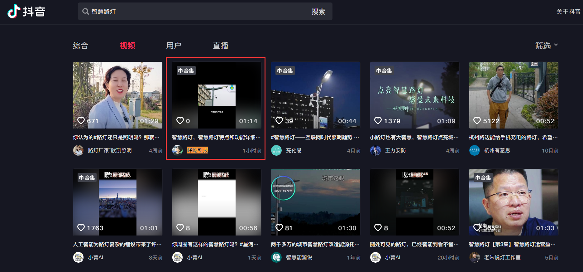Click the 搜索 button
The image size is (583, 272).
click(x=318, y=12)
